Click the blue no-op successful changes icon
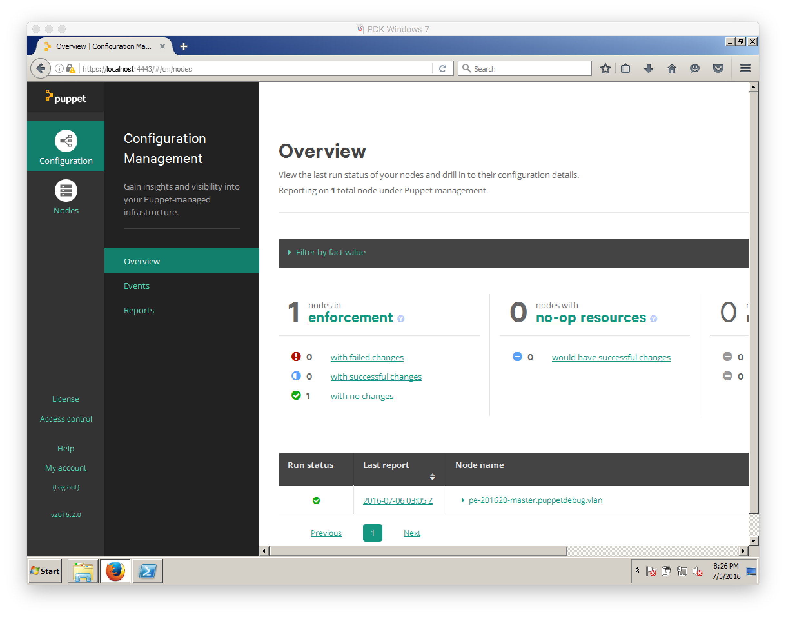Screen dimensions: 786x617 click(x=517, y=357)
